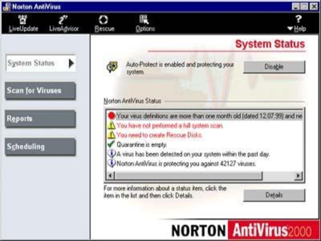Viewport: 321px width, 241px height.
Task: Open LiveUpdate from the toolbar
Action: click(x=23, y=23)
